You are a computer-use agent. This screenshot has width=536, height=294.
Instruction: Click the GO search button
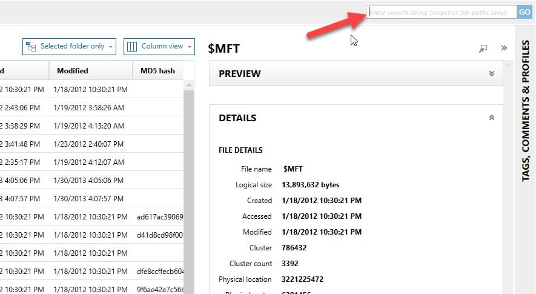pos(524,12)
